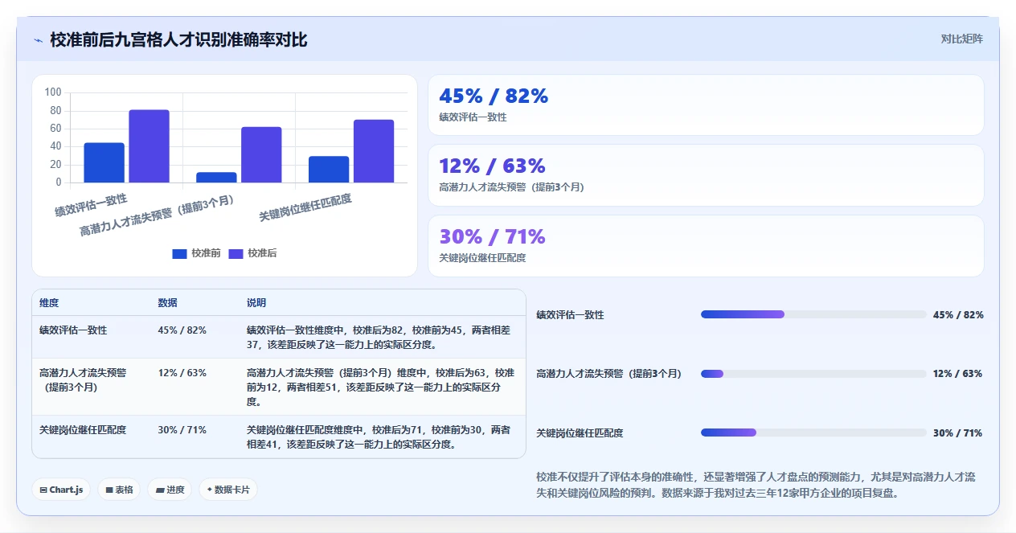Toggle the 校准前 legend swatch

click(179, 253)
